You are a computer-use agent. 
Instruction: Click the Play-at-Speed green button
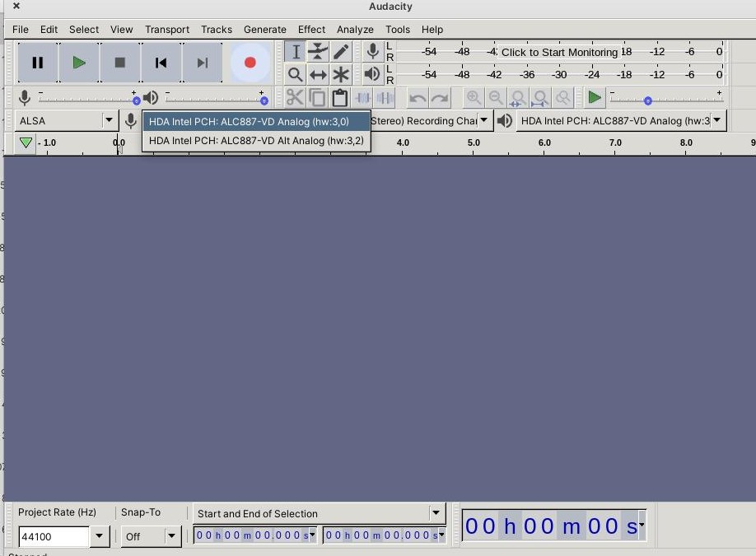[x=595, y=98]
